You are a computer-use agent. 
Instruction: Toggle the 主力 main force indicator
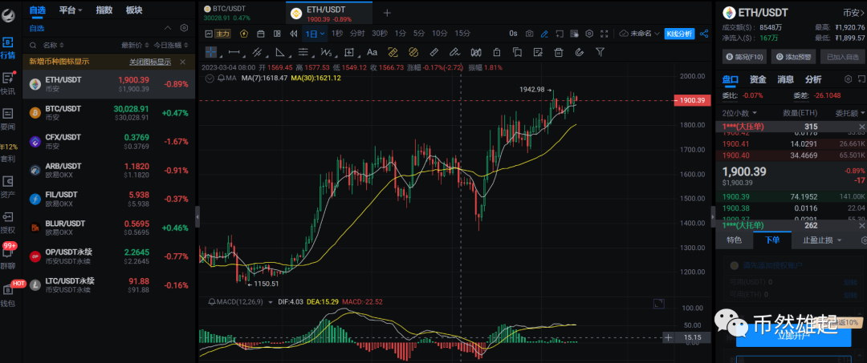223,34
